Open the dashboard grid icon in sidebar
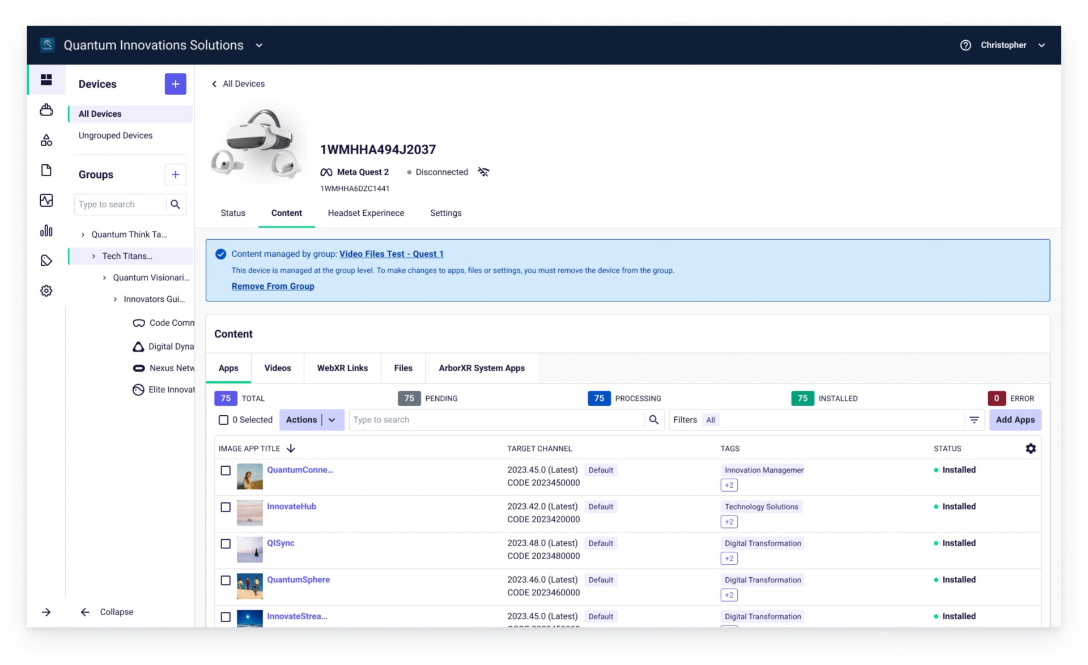The width and height of the screenshot is (1088, 665). (x=46, y=80)
